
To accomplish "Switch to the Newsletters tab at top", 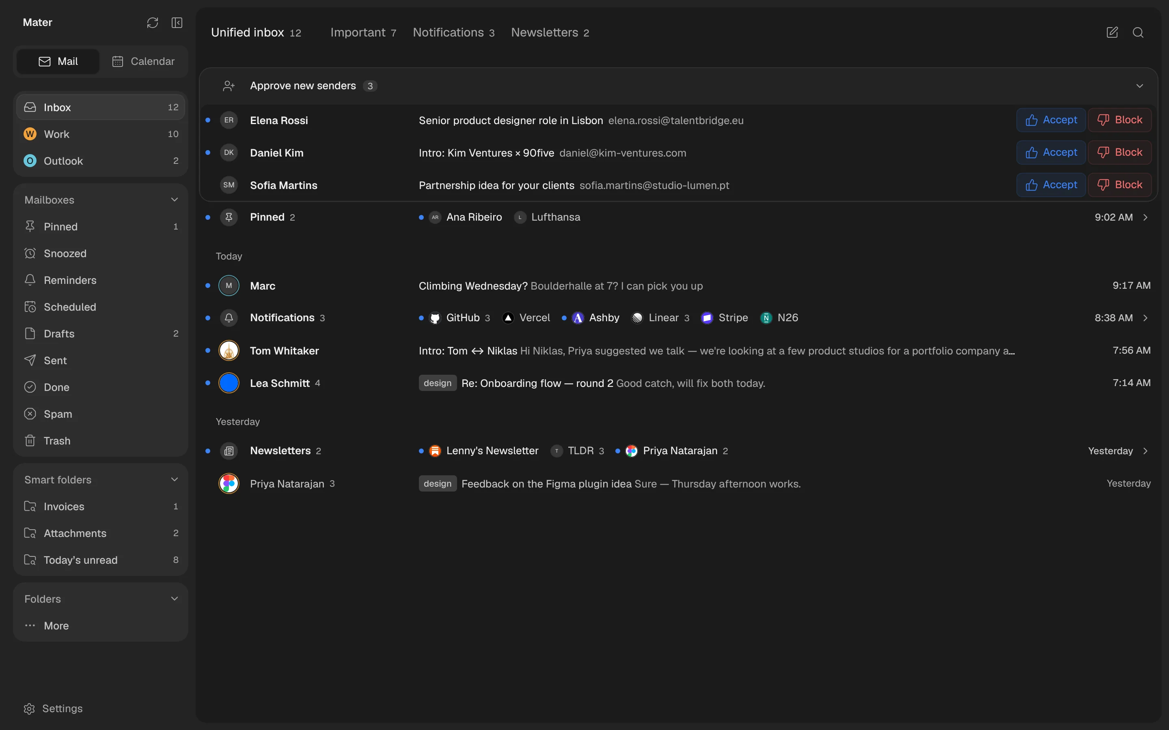I will point(550,32).
